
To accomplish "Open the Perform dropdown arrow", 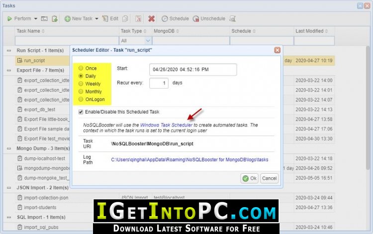I will [x=35, y=18].
